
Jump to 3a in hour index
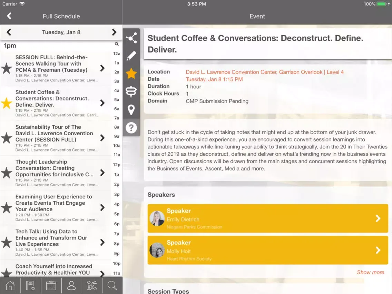point(117,81)
